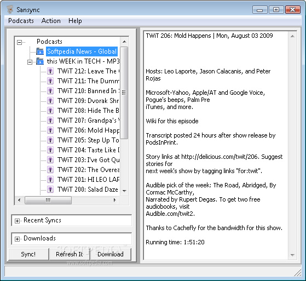Click the Download button
The width and height of the screenshot is (306, 281).
click(x=111, y=254)
